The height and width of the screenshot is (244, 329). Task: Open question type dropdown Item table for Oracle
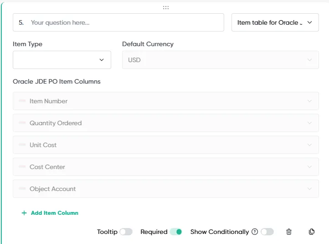point(275,22)
